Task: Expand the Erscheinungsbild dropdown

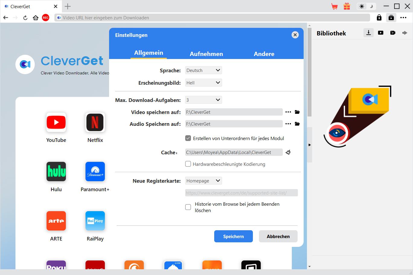Action: click(203, 83)
